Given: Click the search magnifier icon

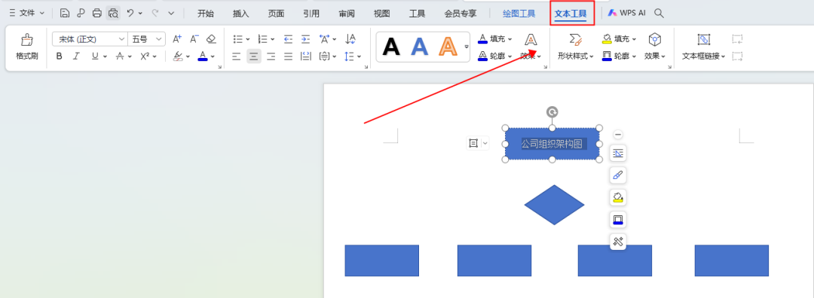Looking at the screenshot, I should [x=659, y=14].
